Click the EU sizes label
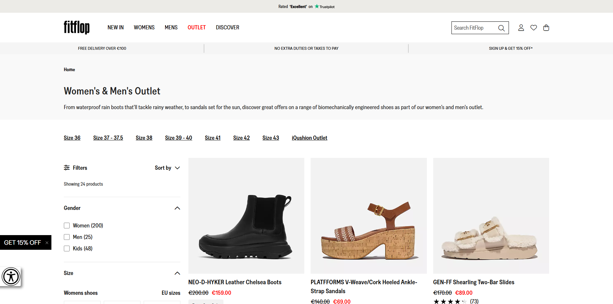The height and width of the screenshot is (304, 613). point(171,293)
